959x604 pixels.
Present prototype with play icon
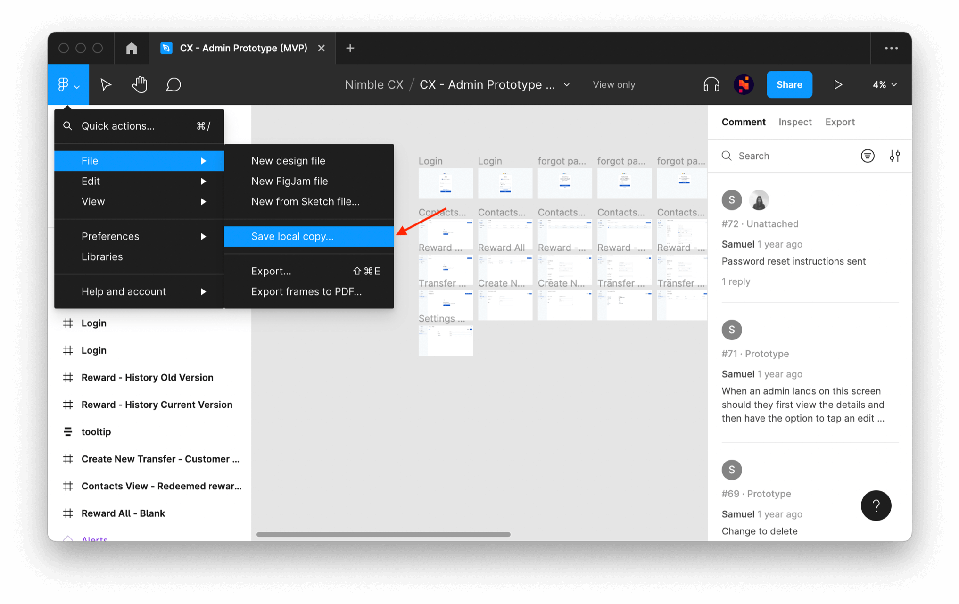click(x=838, y=85)
